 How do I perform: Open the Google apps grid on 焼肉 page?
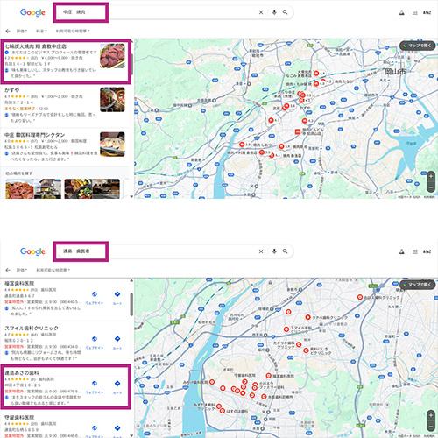(x=415, y=12)
